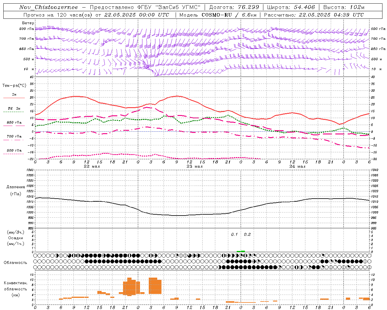
Task: Click the Ветер wind panel label
Action: click(x=28, y=23)
